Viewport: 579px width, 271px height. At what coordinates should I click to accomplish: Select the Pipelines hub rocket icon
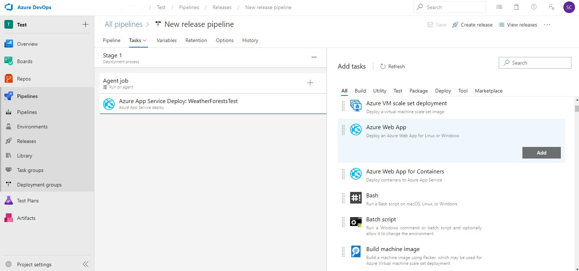click(x=9, y=96)
